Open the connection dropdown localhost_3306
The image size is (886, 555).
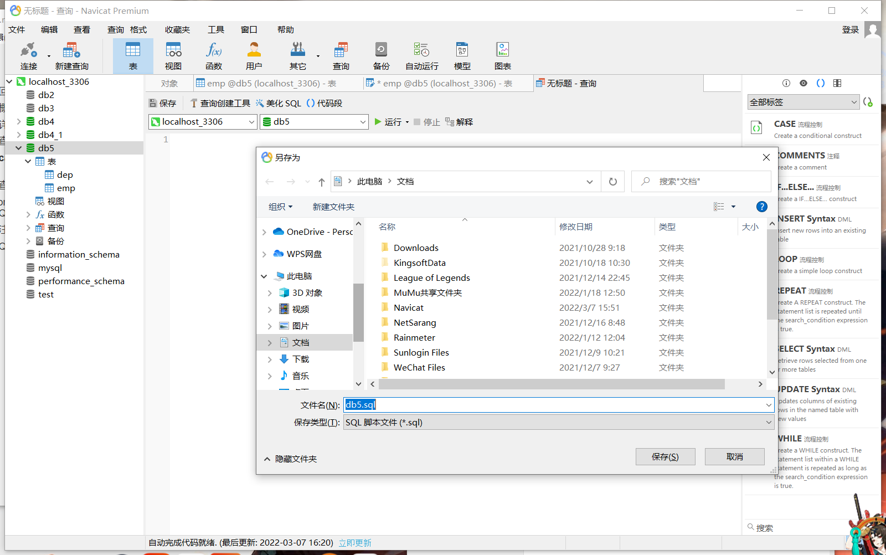[203, 122]
